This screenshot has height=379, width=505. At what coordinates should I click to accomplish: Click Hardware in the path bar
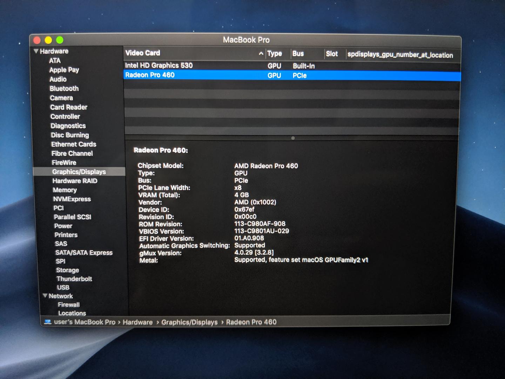pos(137,322)
